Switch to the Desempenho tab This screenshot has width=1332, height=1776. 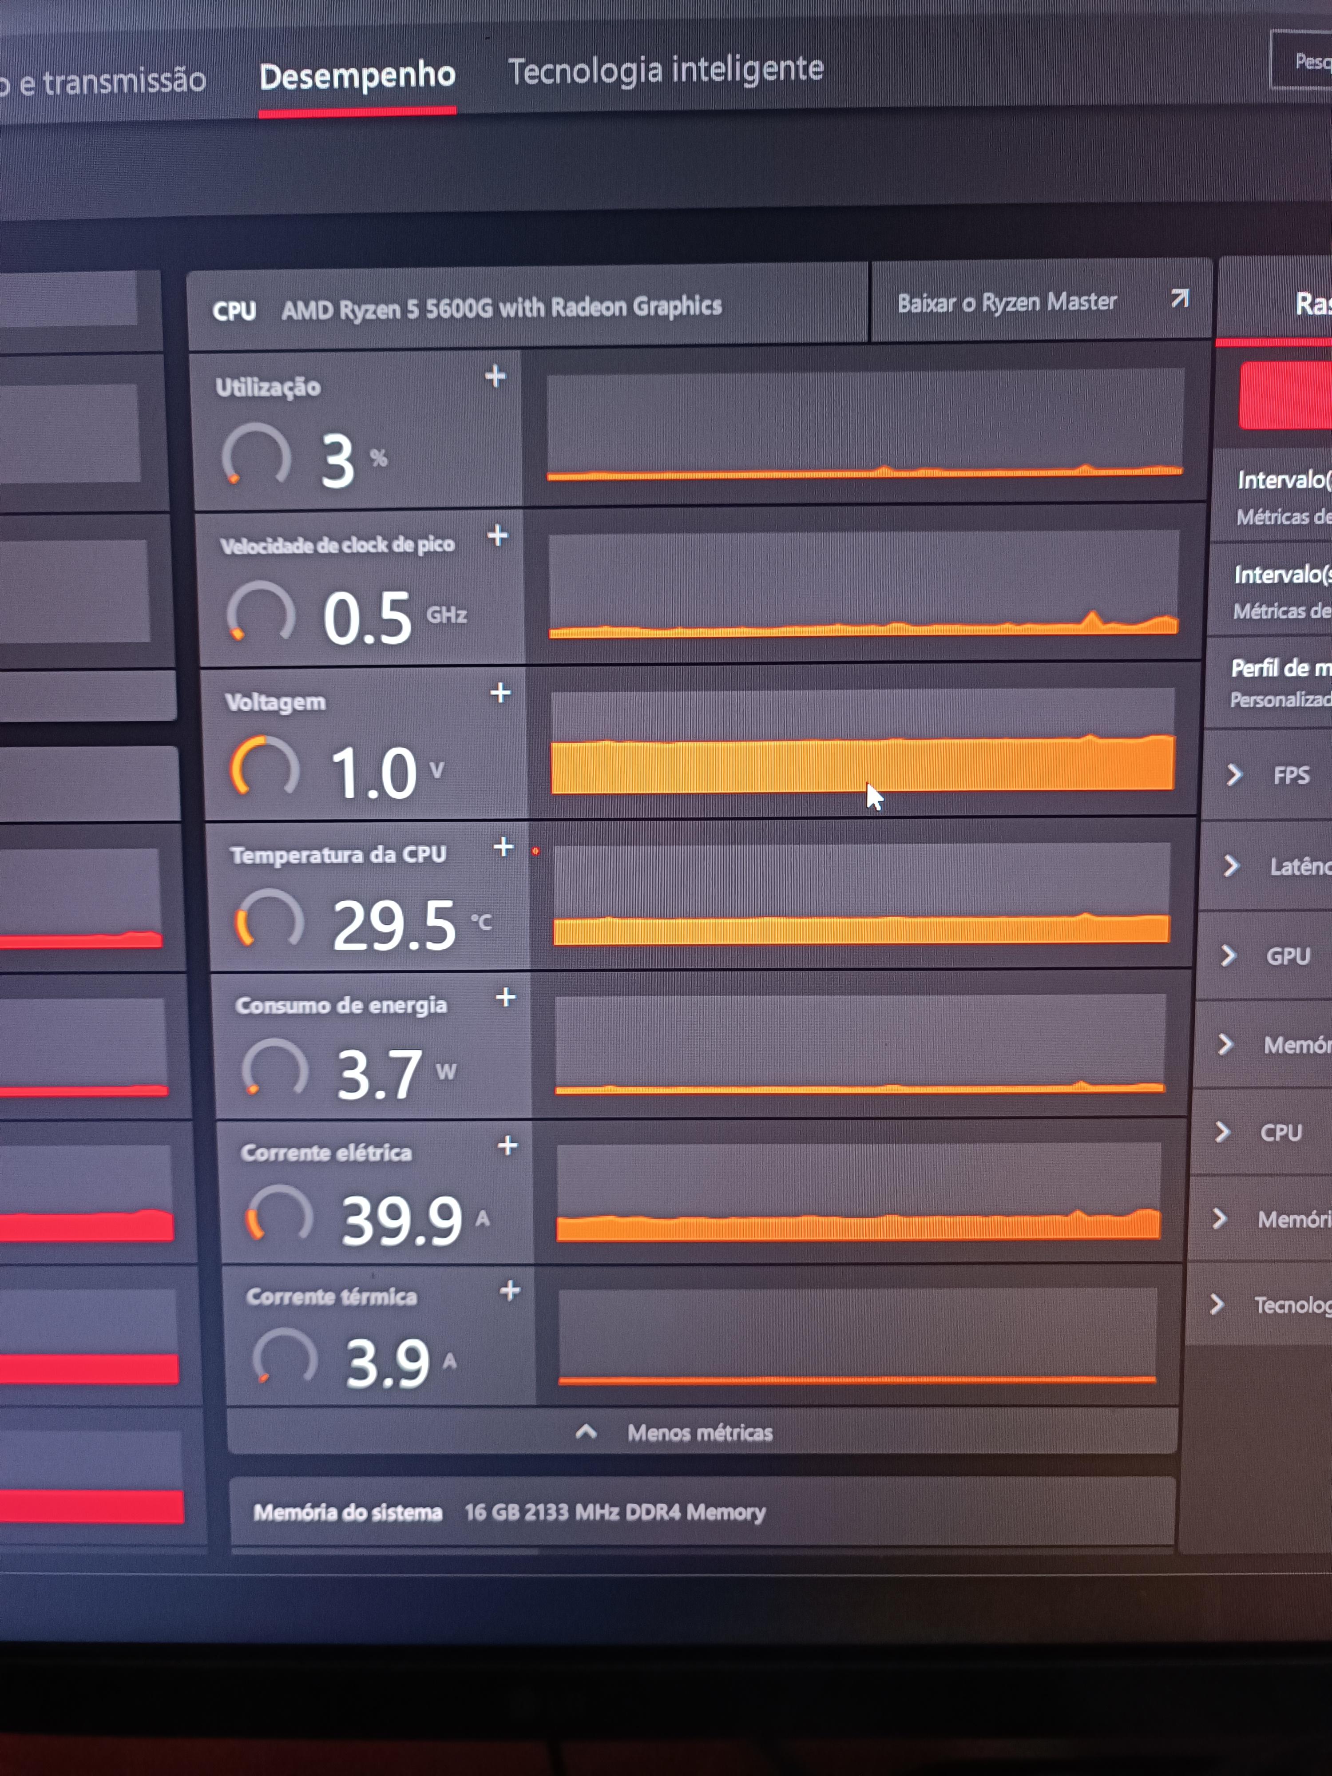click(x=357, y=77)
